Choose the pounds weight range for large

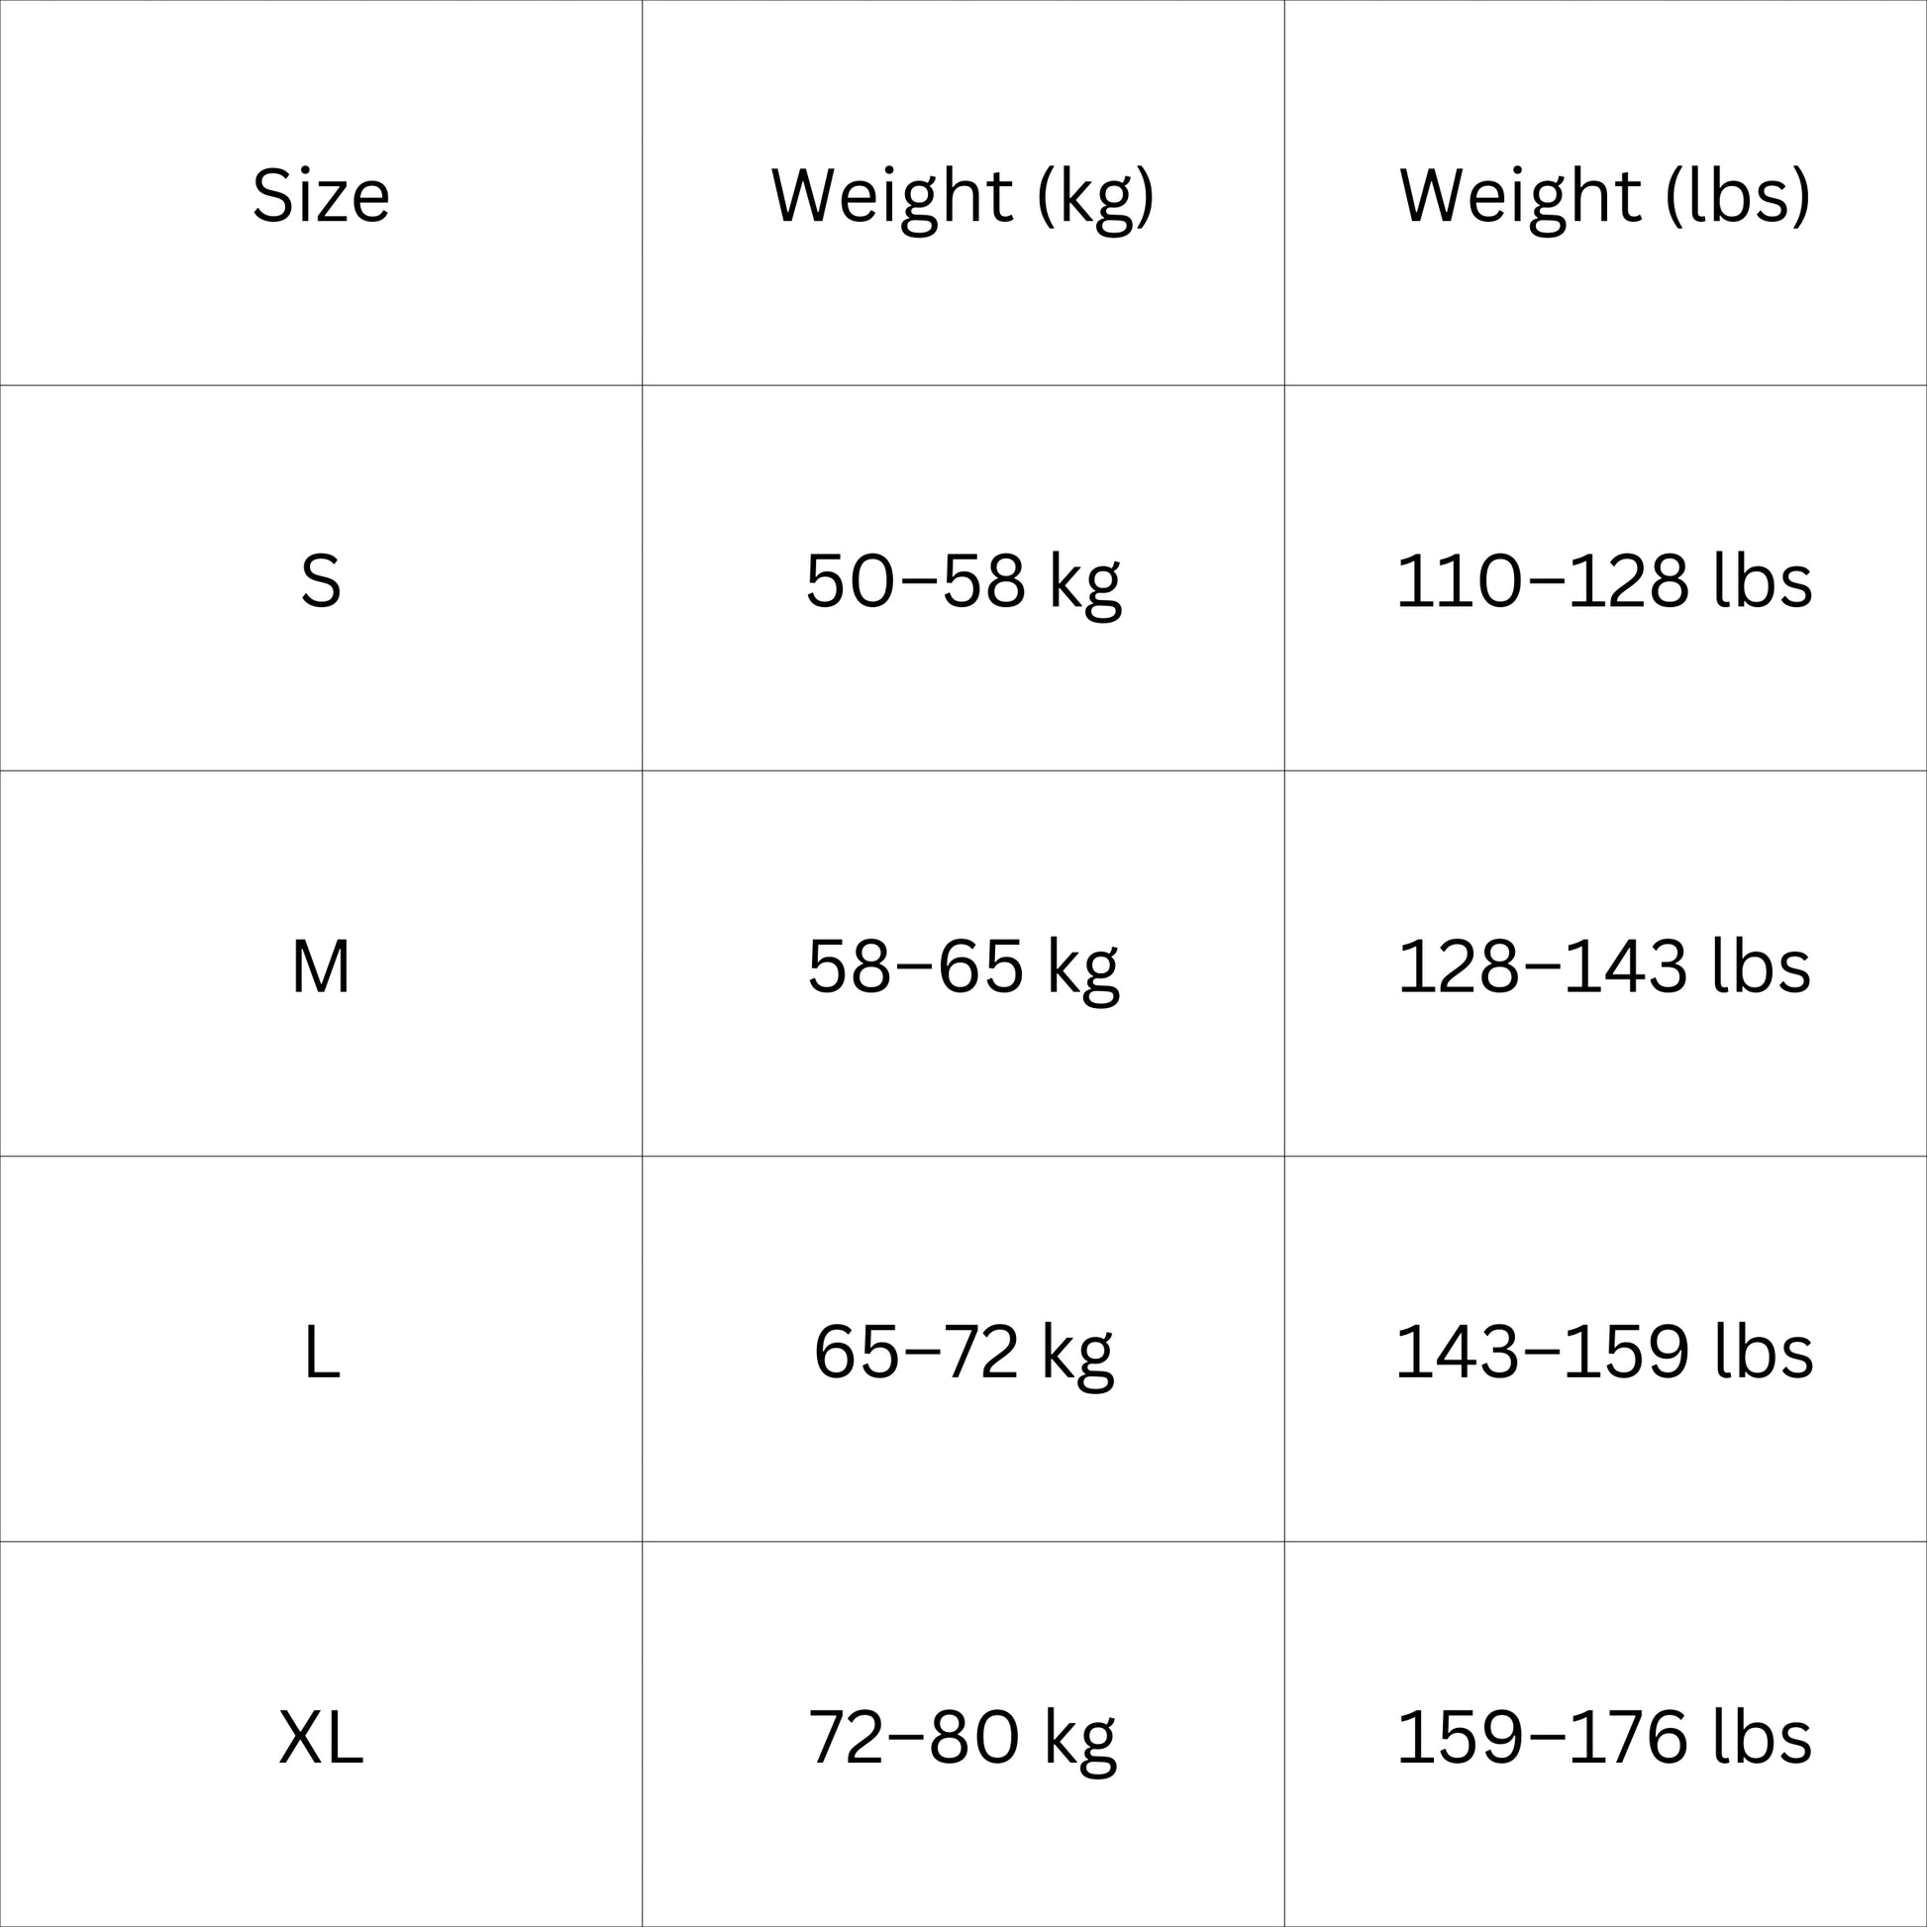(x=1605, y=1353)
